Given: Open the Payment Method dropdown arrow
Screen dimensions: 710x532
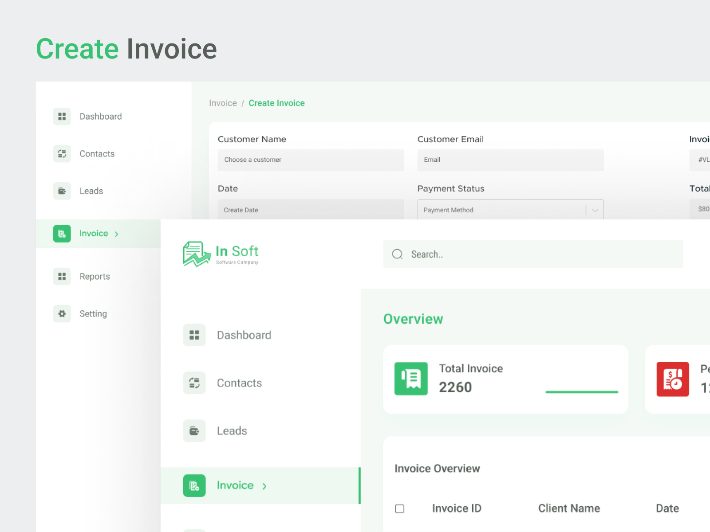Looking at the screenshot, I should click(x=595, y=210).
